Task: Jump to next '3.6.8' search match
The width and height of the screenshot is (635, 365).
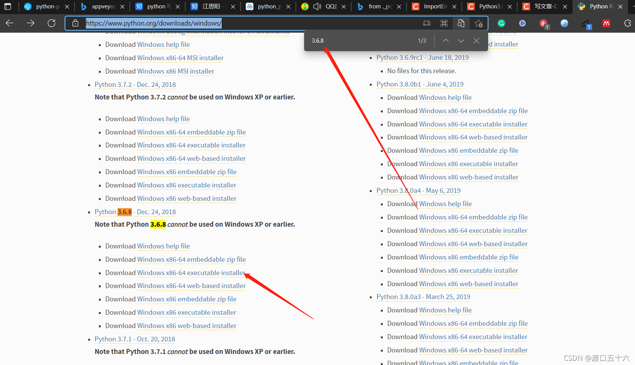Action: pos(461,40)
